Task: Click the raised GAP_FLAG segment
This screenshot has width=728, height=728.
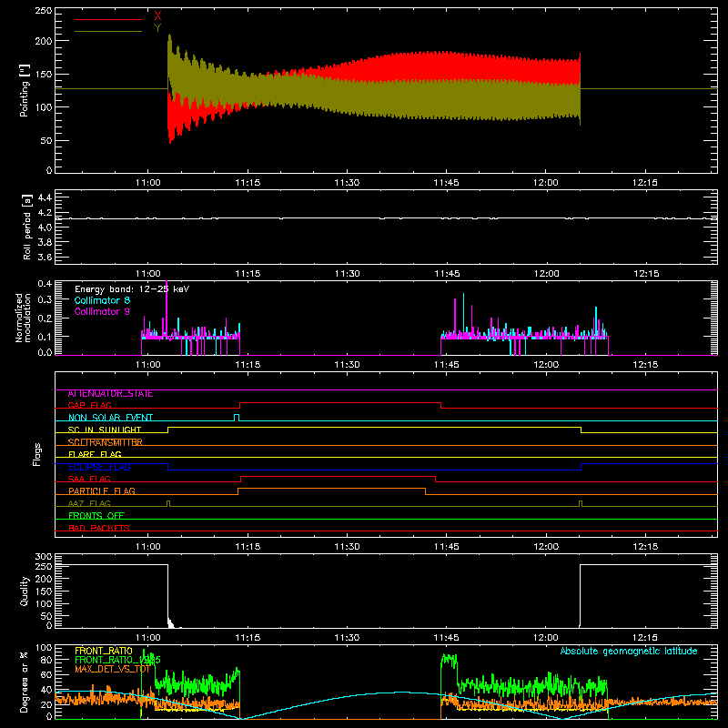Action: click(x=340, y=403)
